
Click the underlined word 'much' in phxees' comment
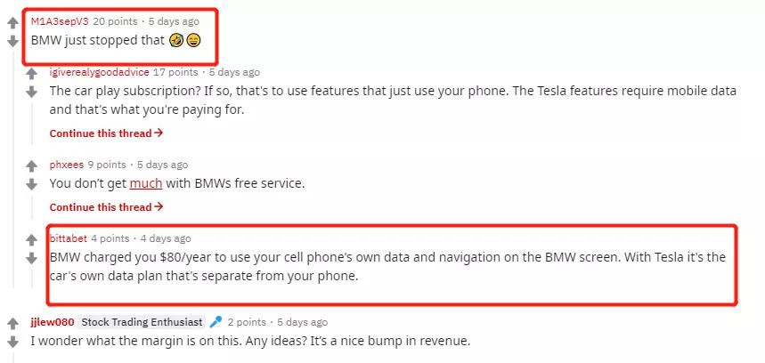tap(145, 184)
